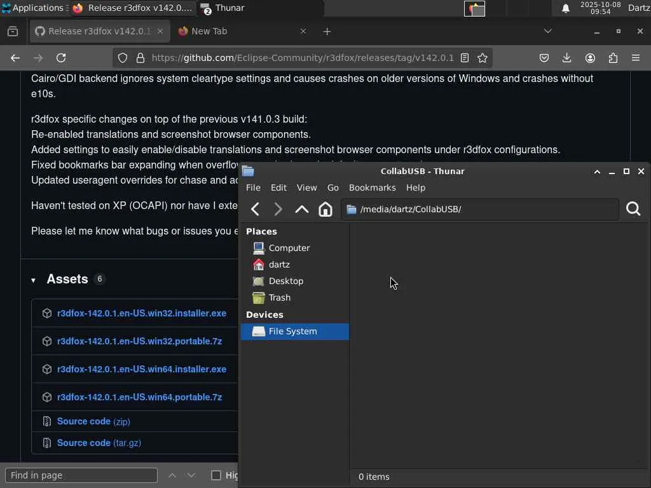Add a new Firefox tab
The height and width of the screenshot is (488, 651).
[x=327, y=32]
